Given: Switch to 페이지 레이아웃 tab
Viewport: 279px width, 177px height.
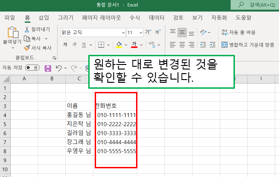Looking at the screenshot, I should point(102,17).
